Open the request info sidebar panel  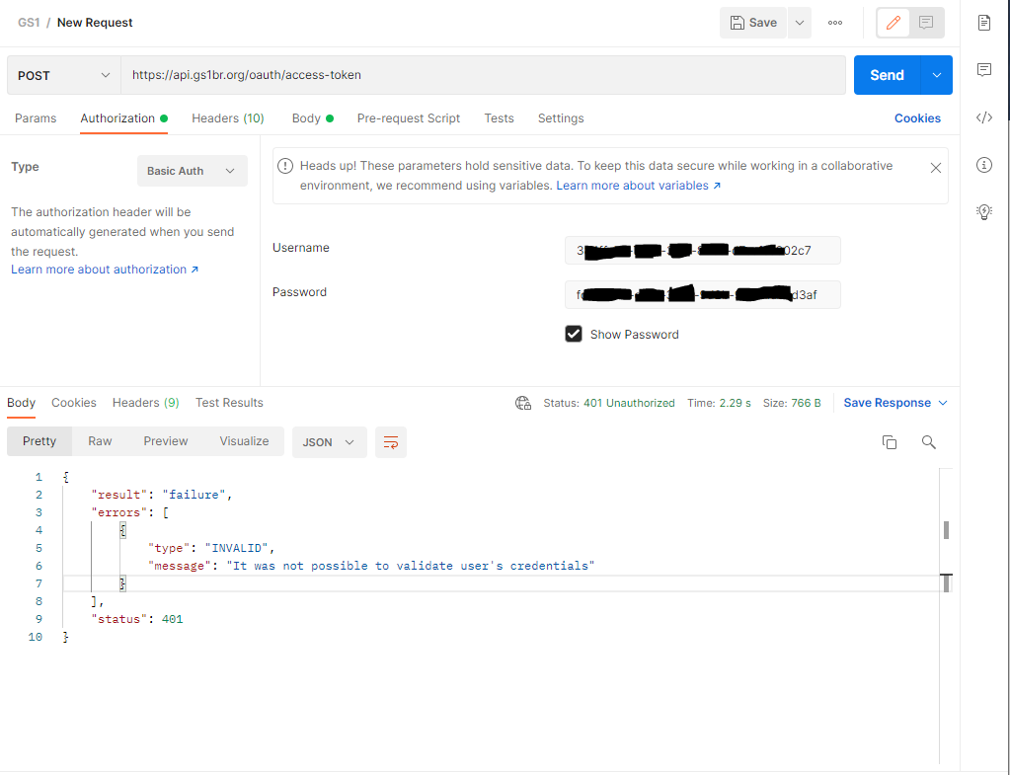(x=983, y=165)
